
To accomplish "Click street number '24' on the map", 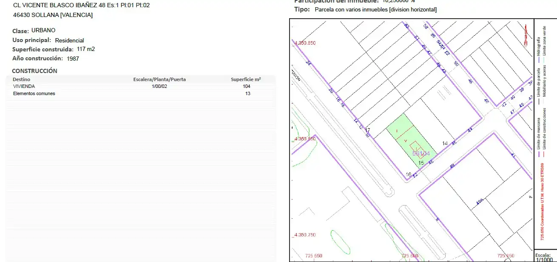I will tap(309, 64).
